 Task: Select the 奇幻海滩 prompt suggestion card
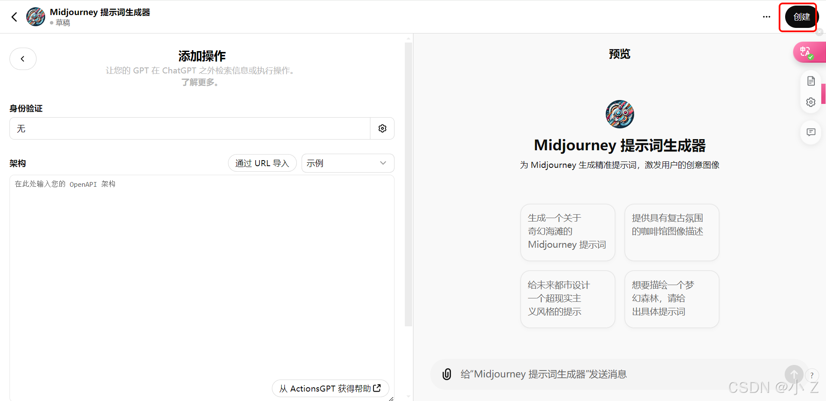pyautogui.click(x=567, y=232)
